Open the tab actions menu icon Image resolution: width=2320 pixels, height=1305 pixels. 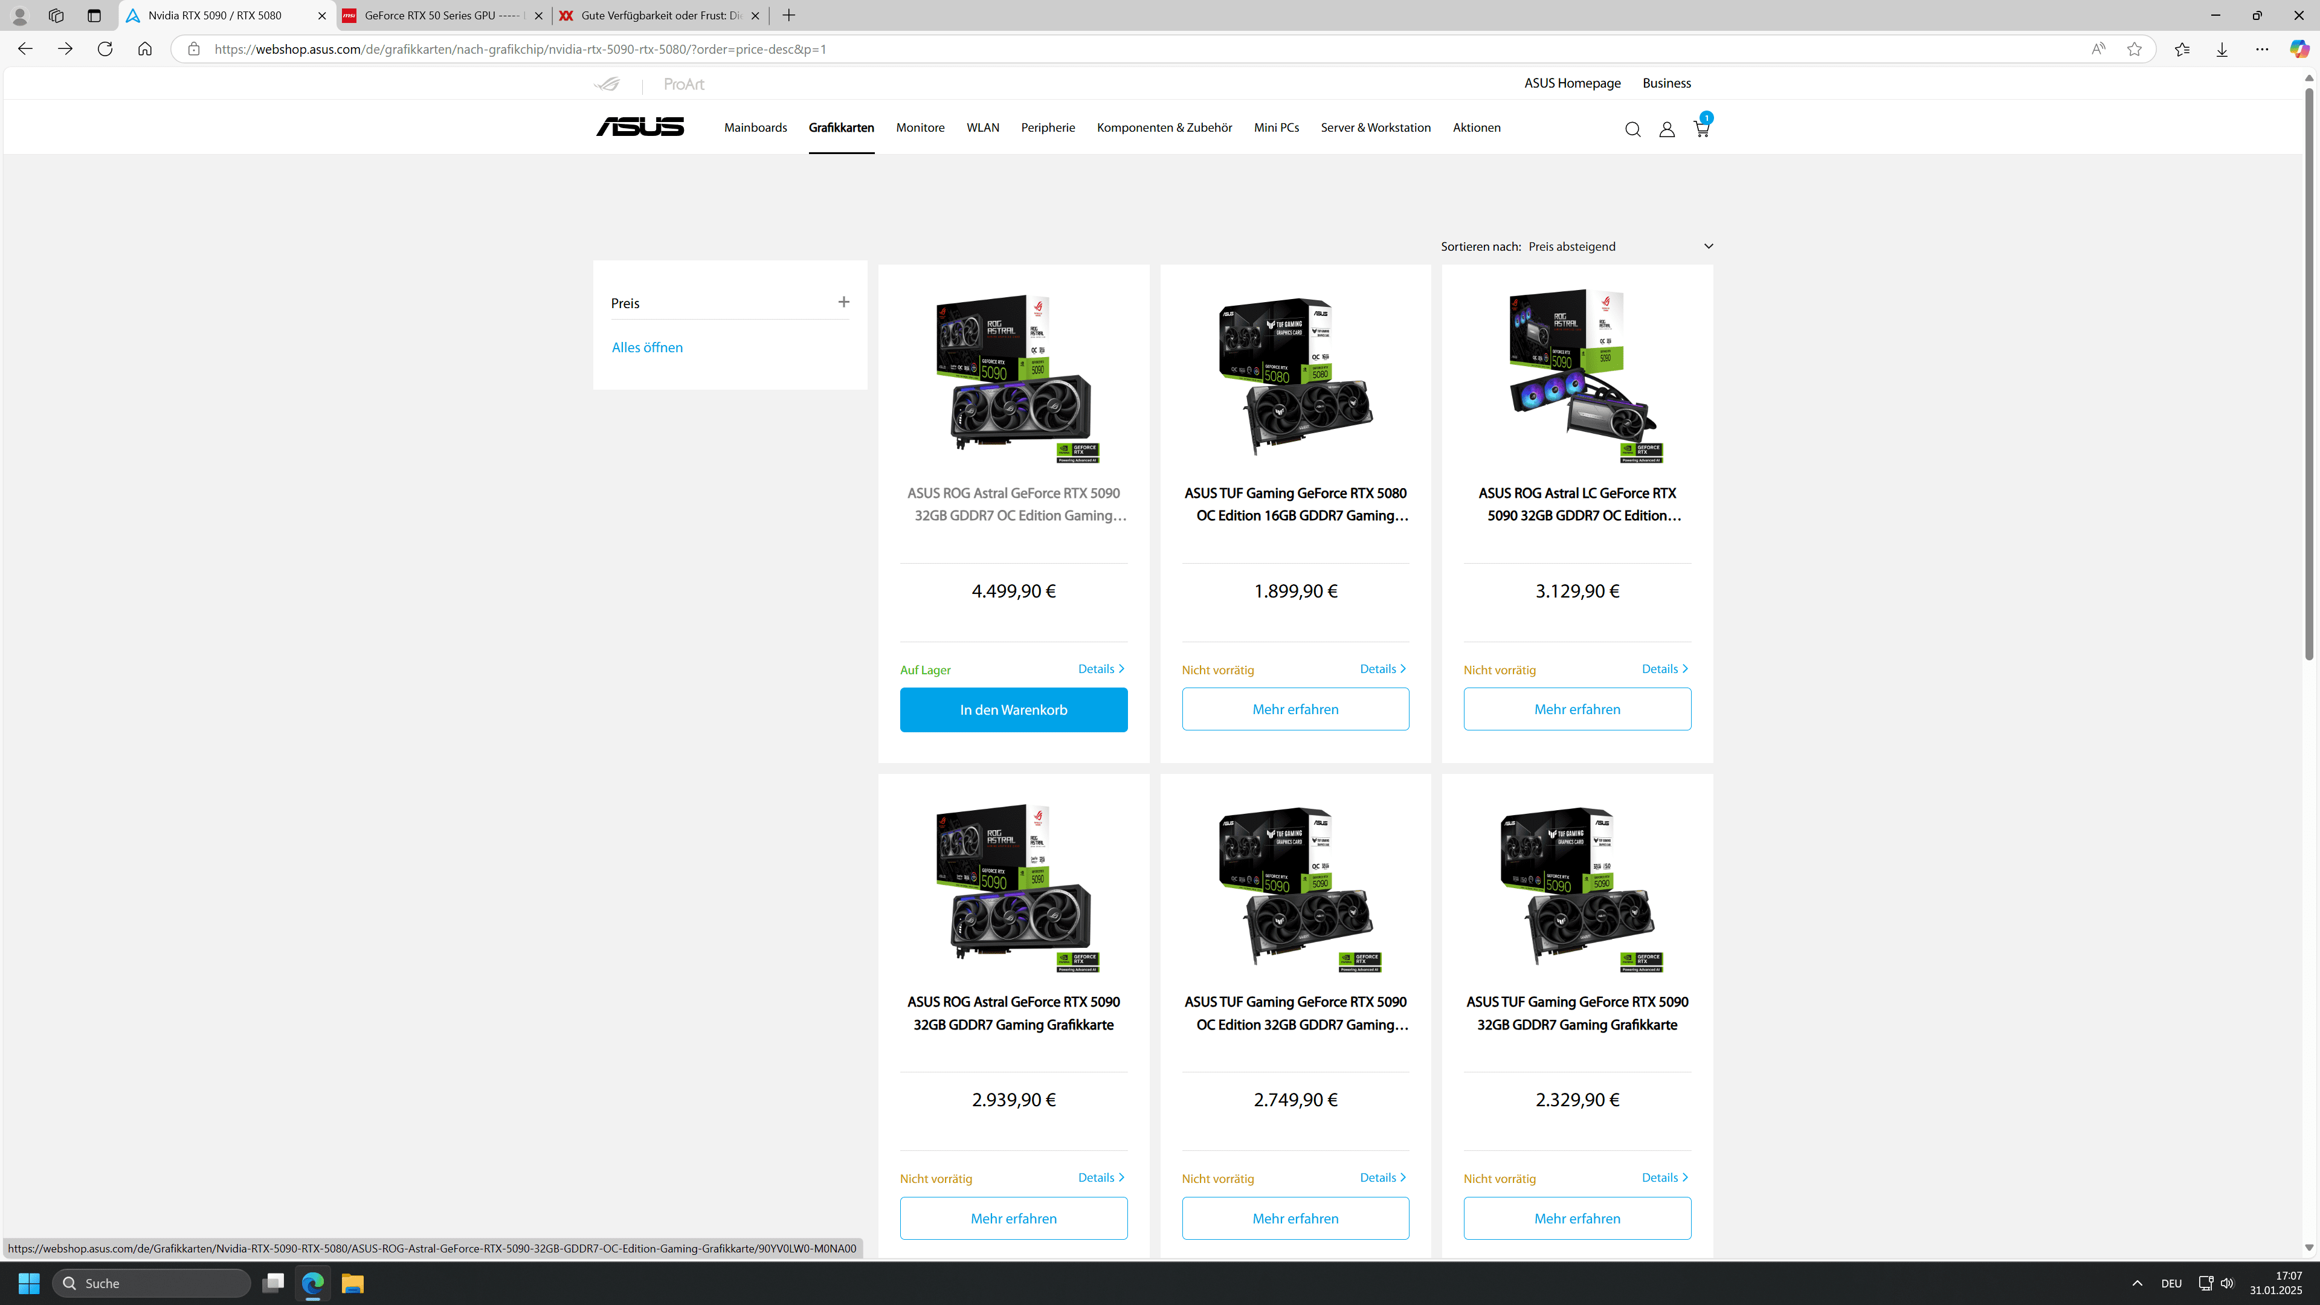[94, 15]
